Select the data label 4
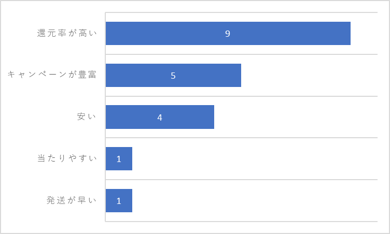Viewport: 390px width, 234px height. coord(160,117)
